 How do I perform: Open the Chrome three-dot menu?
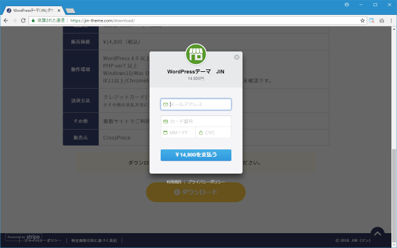click(391, 20)
